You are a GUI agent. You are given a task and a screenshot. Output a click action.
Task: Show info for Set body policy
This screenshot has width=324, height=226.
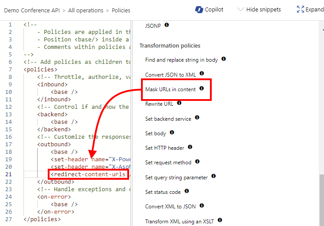click(x=172, y=132)
